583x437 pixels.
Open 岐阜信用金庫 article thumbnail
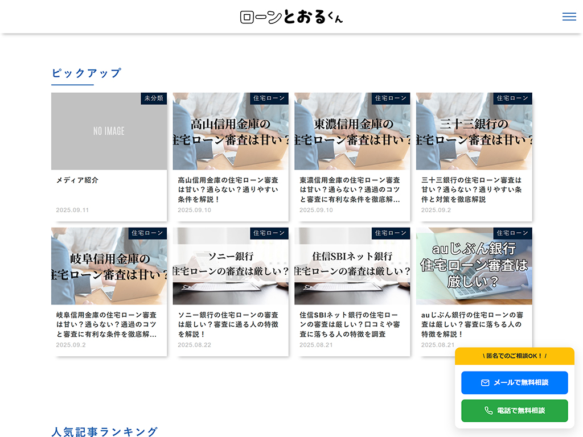click(109, 266)
